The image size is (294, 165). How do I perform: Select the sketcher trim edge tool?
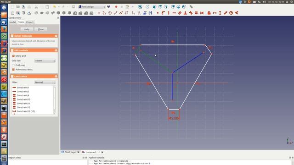139,13
